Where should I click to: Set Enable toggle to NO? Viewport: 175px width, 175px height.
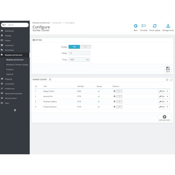point(85,47)
